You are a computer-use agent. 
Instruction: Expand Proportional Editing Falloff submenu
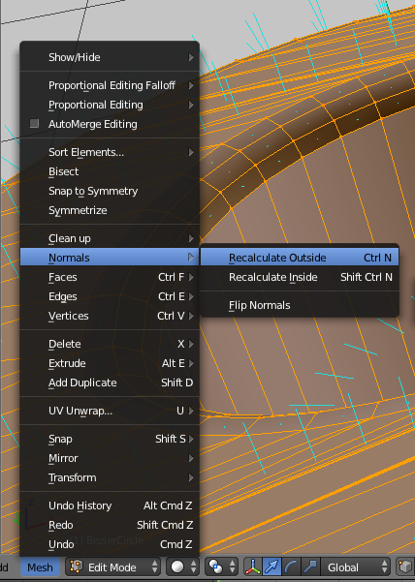(110, 85)
